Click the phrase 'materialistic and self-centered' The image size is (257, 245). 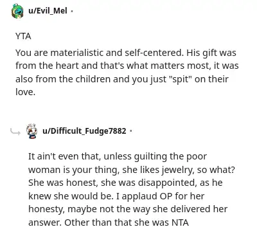click(117, 53)
